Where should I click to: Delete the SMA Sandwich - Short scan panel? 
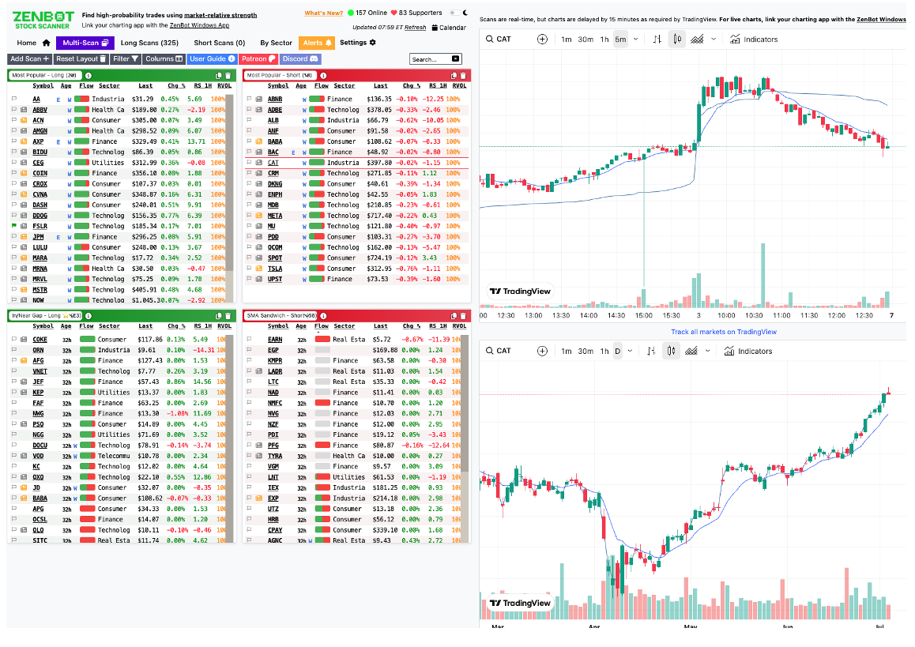pos(463,316)
